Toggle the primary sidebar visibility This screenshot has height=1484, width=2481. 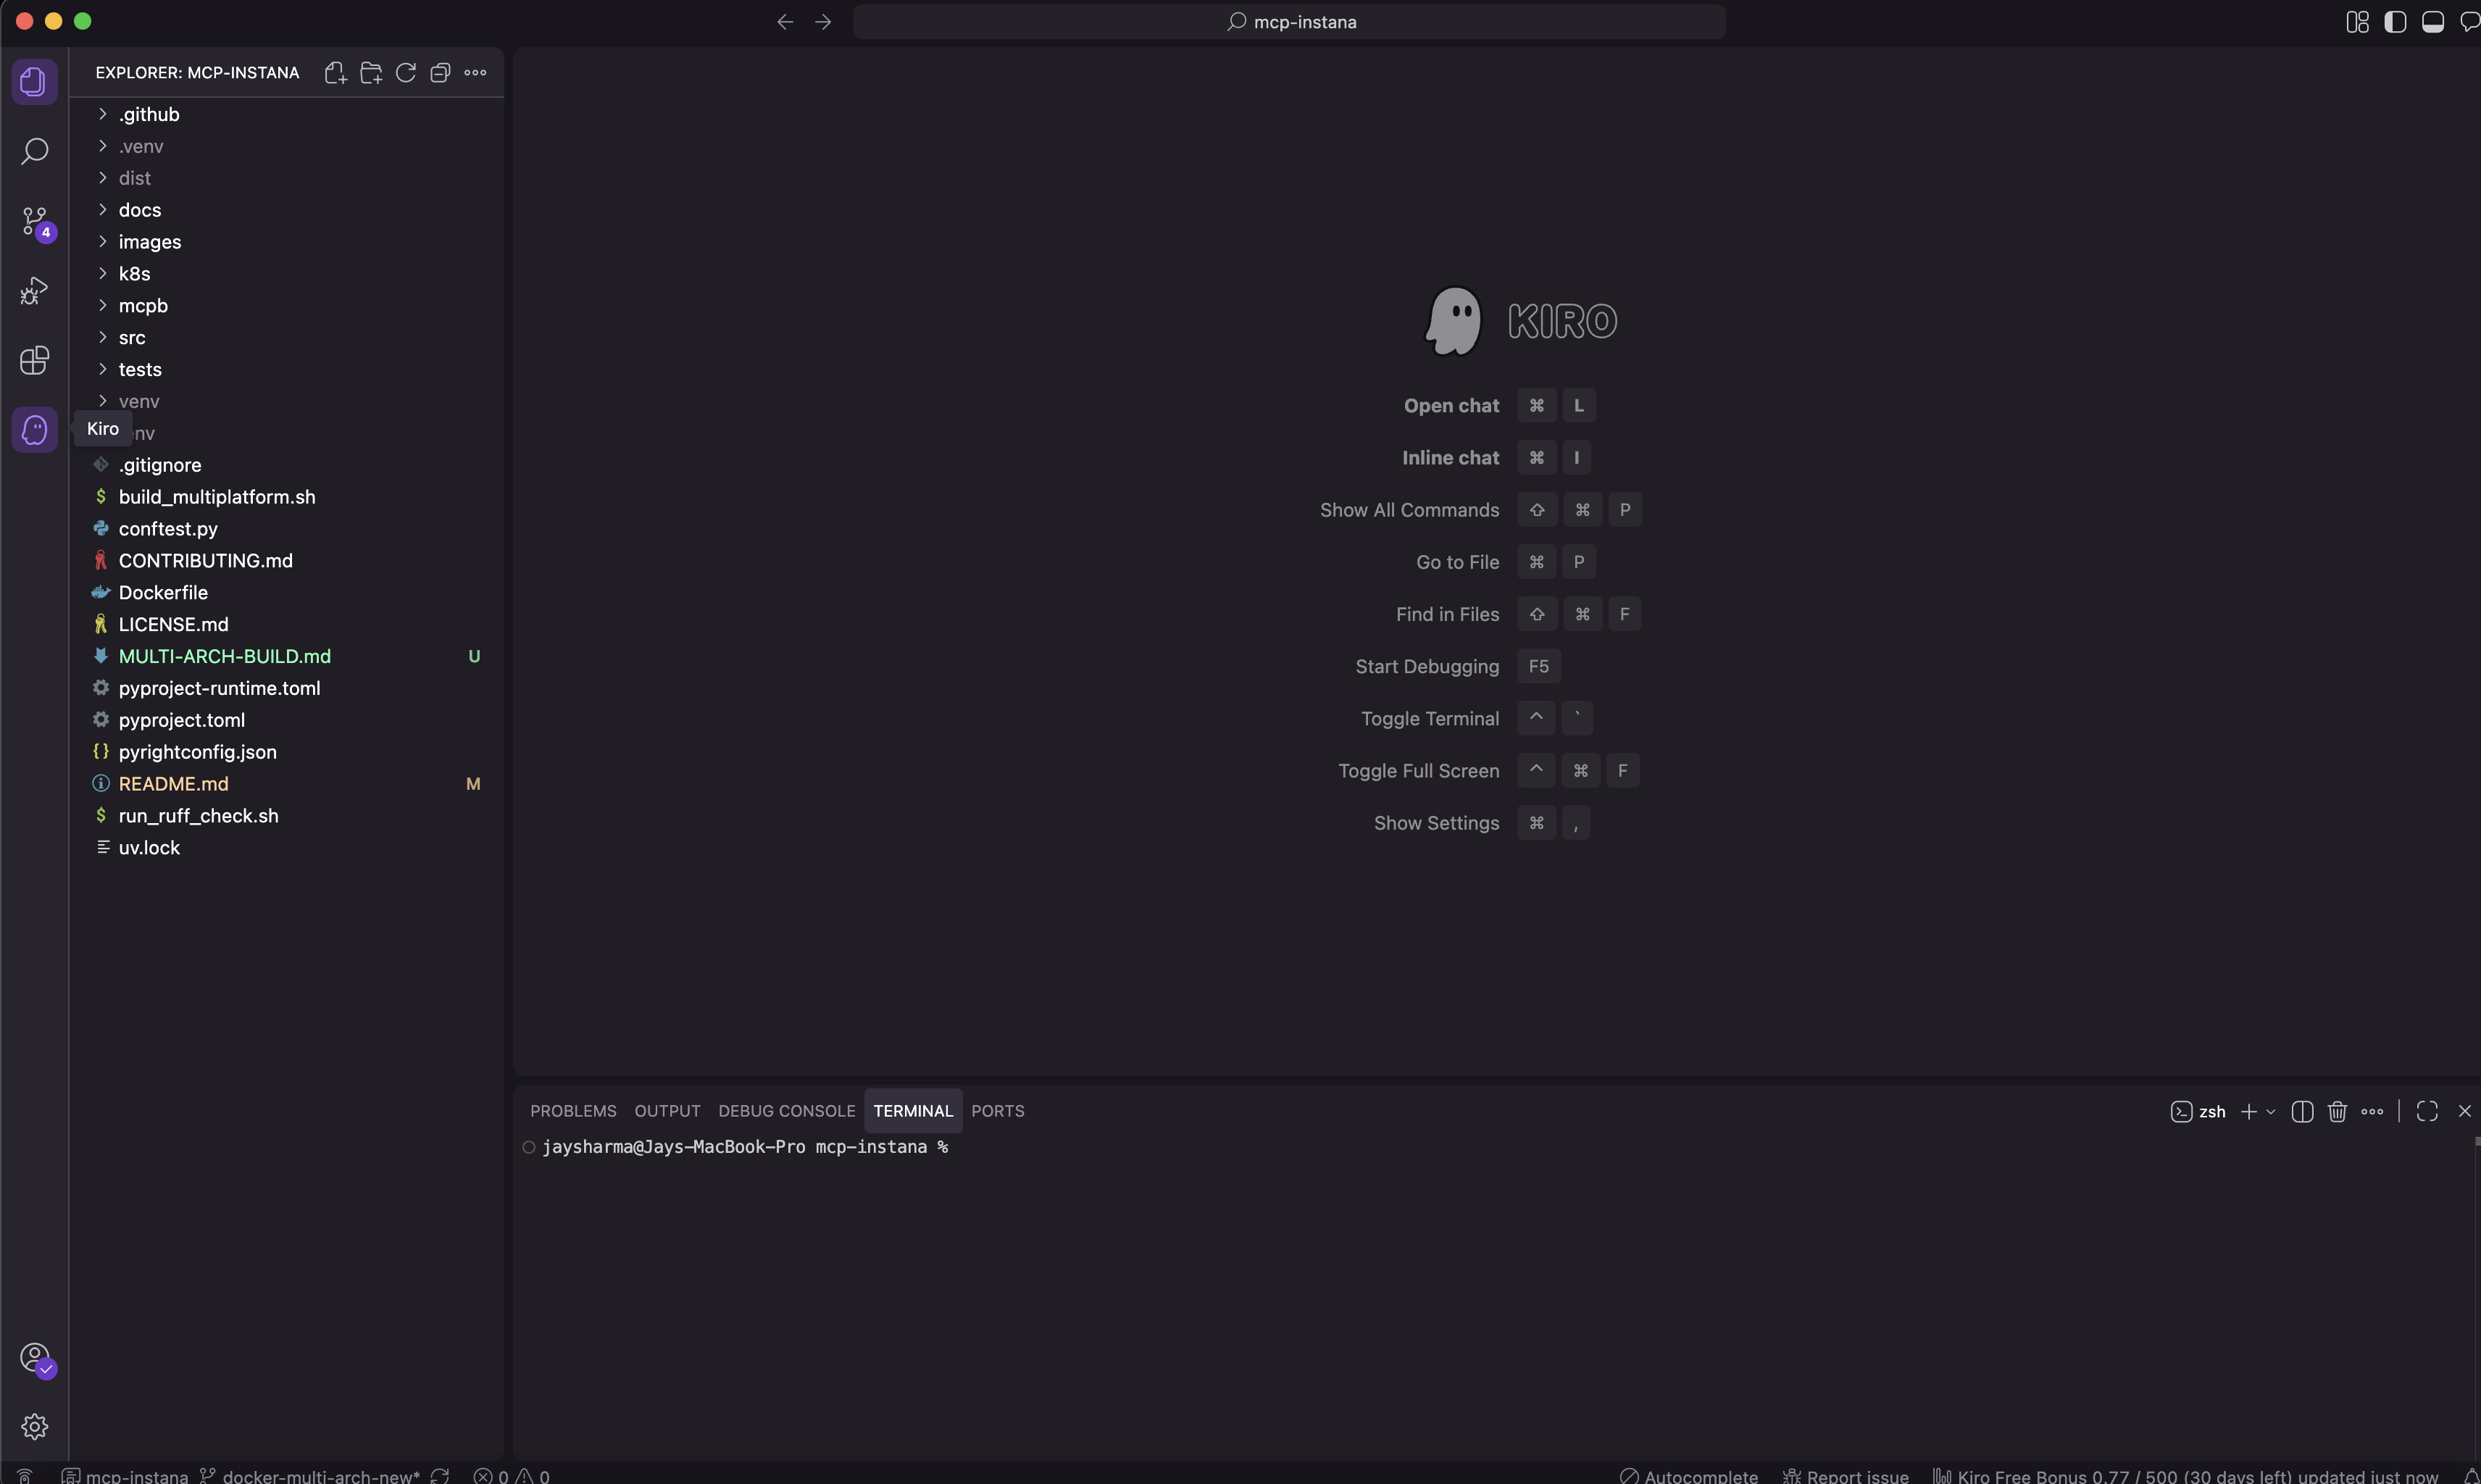(x=2395, y=22)
